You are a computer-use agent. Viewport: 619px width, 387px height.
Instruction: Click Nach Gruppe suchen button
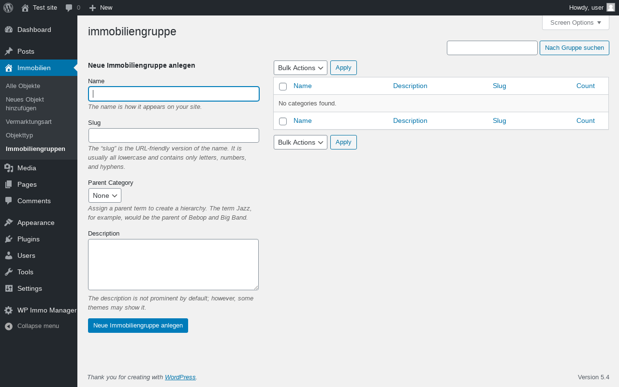574,48
